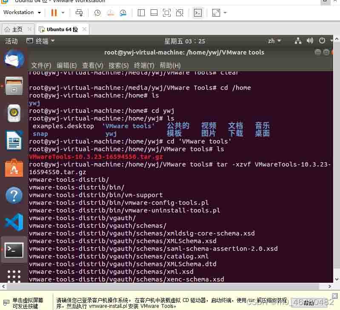Click the 下载 folder name

pos(235,133)
